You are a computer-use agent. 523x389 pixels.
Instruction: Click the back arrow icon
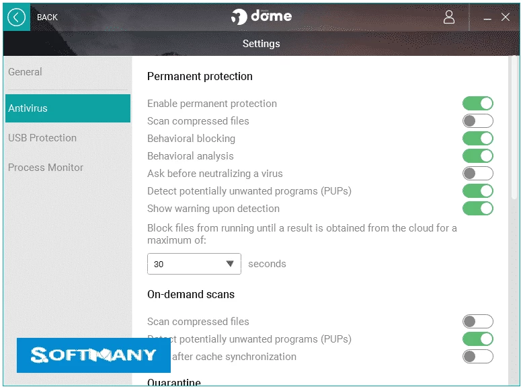tap(17, 17)
